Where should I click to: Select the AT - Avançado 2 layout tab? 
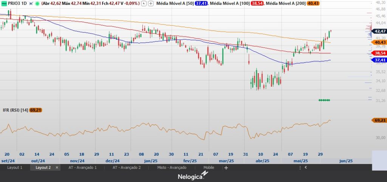coord(127,168)
